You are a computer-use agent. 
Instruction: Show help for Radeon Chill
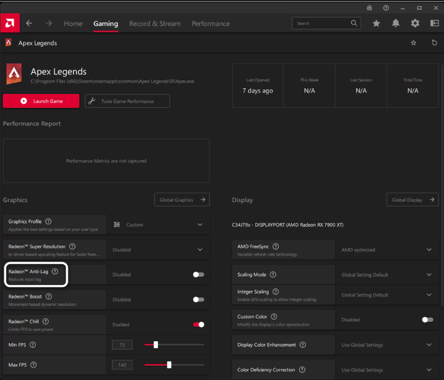[x=46, y=321]
